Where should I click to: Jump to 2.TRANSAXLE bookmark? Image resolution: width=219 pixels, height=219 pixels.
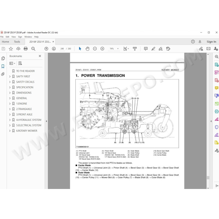point(24,109)
